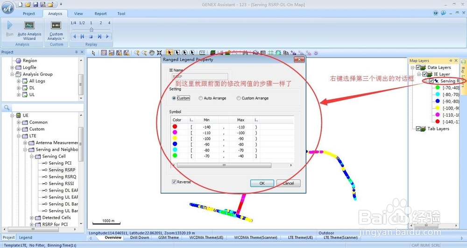Stop the replay with the square button

tap(91, 36)
